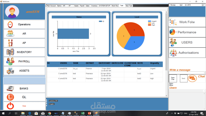Open the Mail app from taskbar

[x=43, y=113]
